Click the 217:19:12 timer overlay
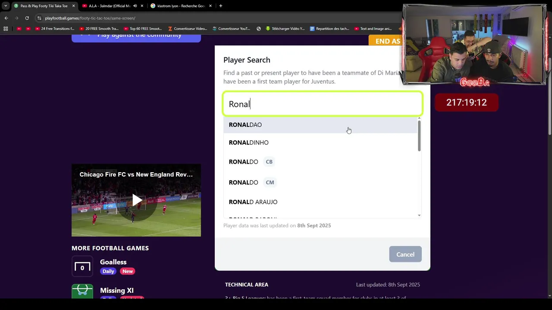This screenshot has width=552, height=310. 467,102
